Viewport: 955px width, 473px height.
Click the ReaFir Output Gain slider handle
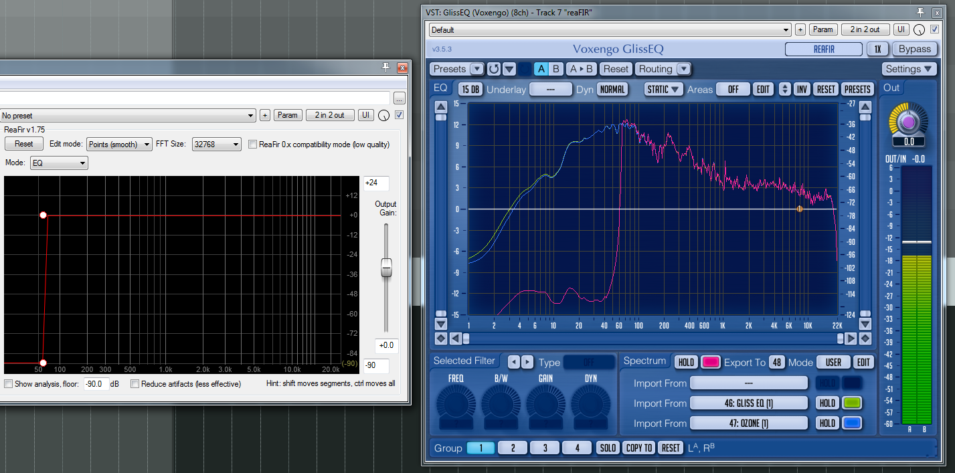tap(386, 268)
